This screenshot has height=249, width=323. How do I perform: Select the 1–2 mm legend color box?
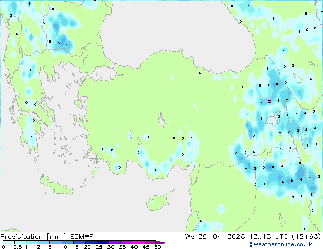(32, 242)
